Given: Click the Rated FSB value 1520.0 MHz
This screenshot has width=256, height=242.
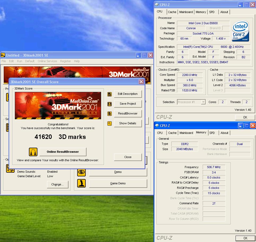Looking at the screenshot, I should [x=190, y=90].
